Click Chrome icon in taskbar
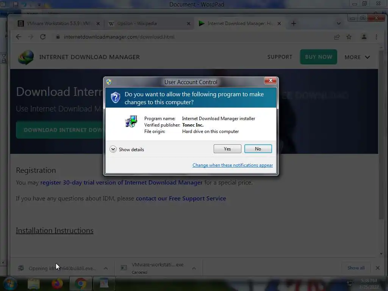 point(80,283)
